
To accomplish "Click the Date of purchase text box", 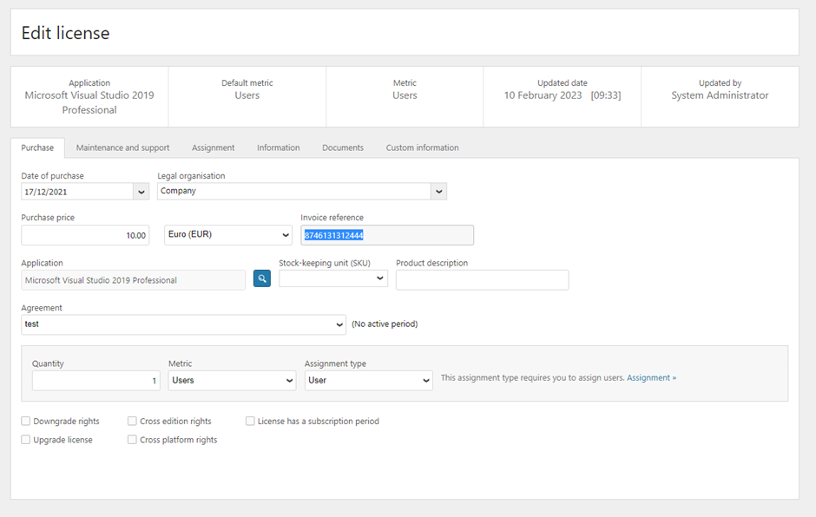I will click(77, 192).
